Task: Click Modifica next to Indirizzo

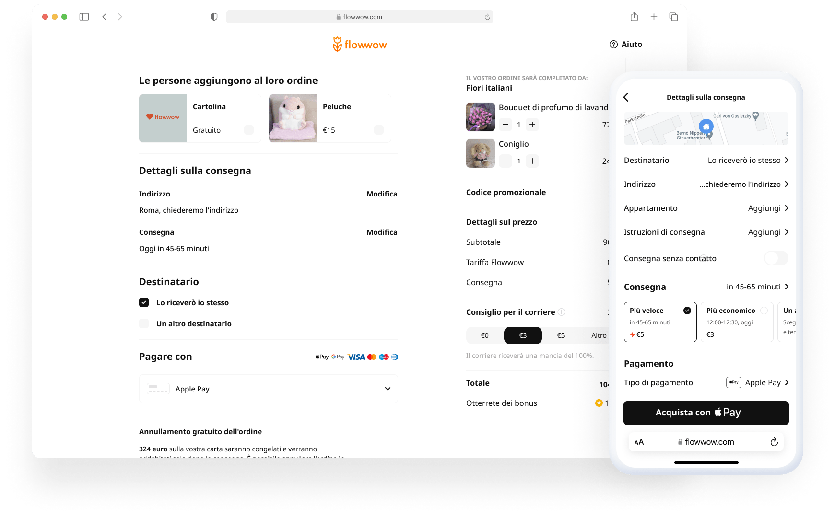Action: point(382,194)
